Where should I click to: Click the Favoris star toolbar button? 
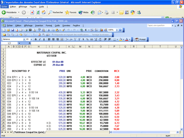click(x=71, y=12)
